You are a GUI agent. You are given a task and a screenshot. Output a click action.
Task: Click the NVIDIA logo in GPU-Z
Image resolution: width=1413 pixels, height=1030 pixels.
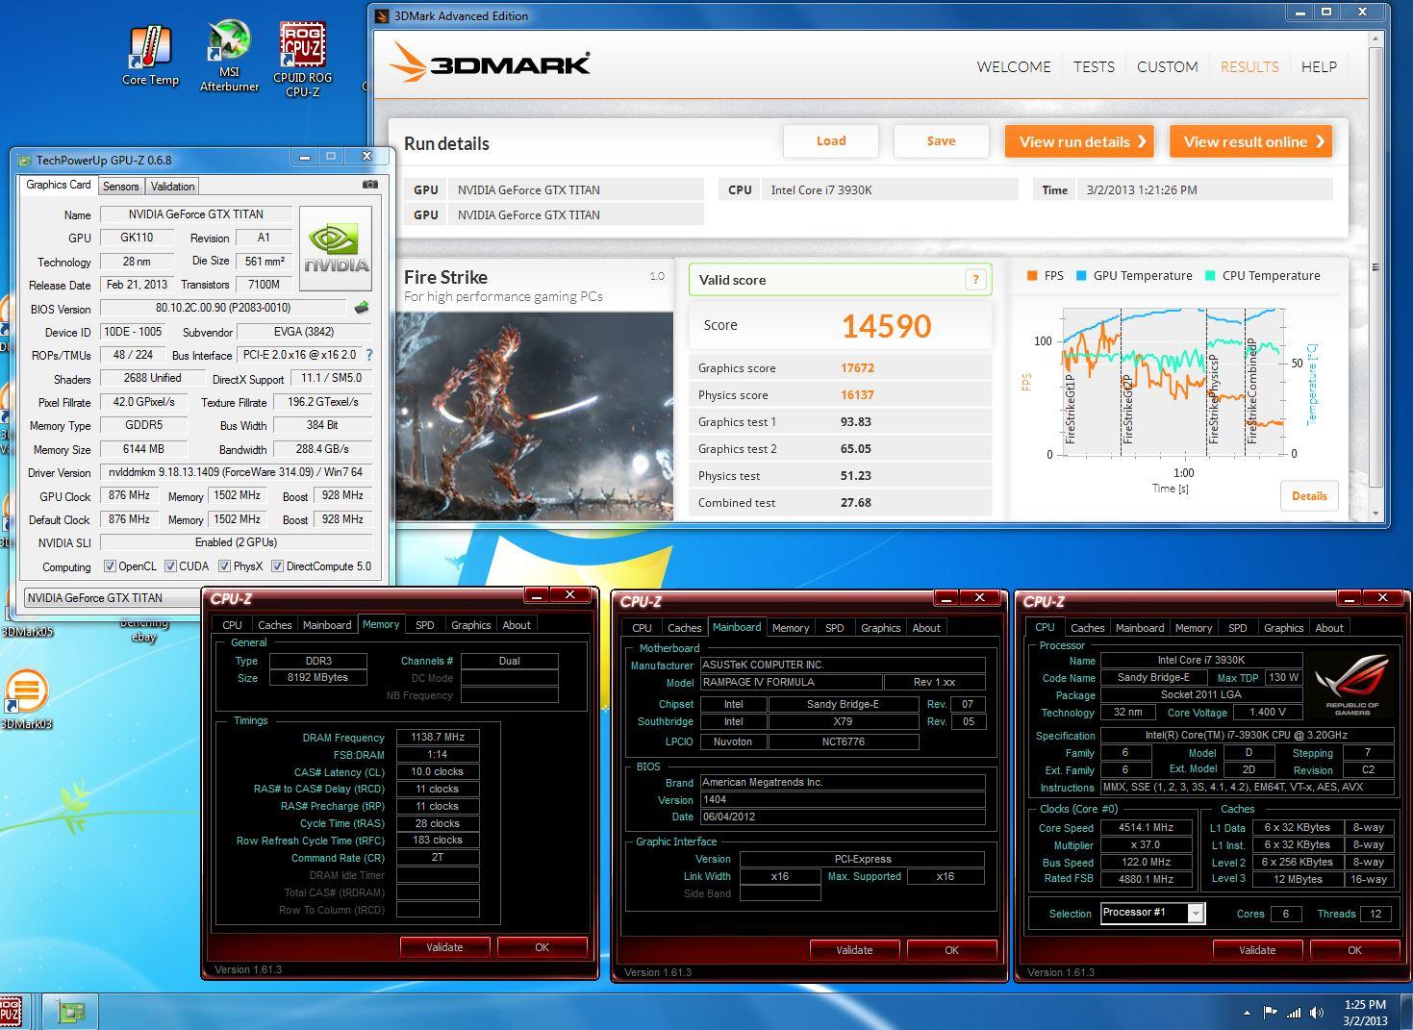pyautogui.click(x=336, y=248)
